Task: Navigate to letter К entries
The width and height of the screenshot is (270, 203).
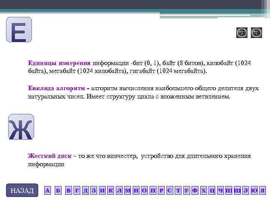Action: [111, 190]
